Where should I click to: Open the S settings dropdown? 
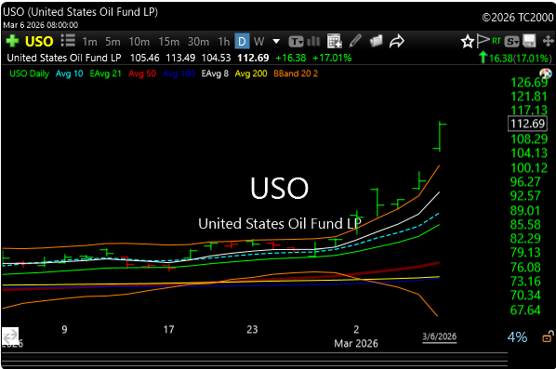(512, 42)
